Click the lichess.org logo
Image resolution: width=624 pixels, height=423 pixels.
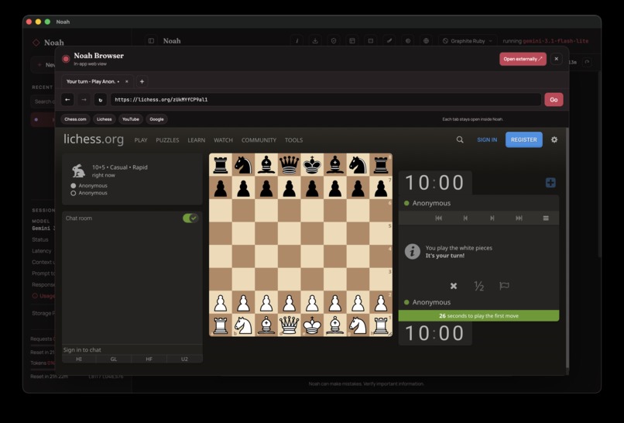[94, 139]
